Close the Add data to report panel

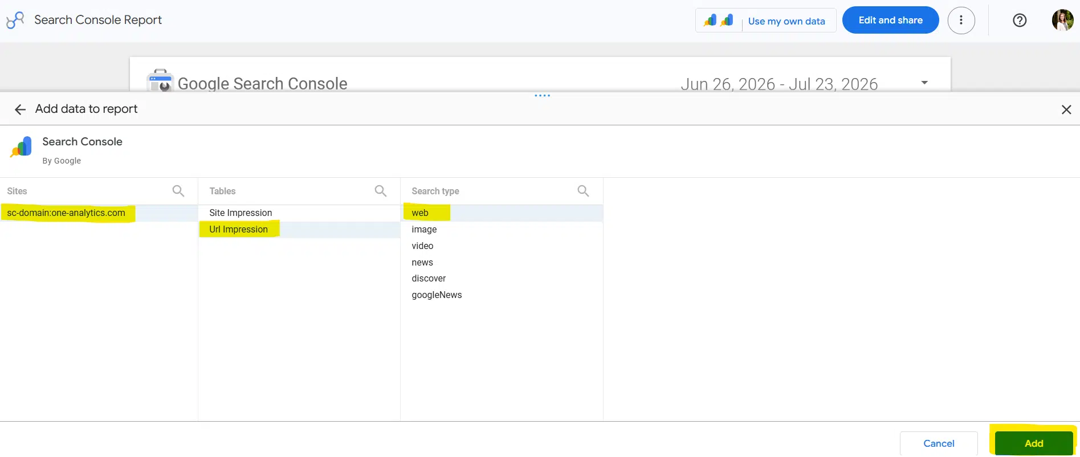click(x=1066, y=109)
